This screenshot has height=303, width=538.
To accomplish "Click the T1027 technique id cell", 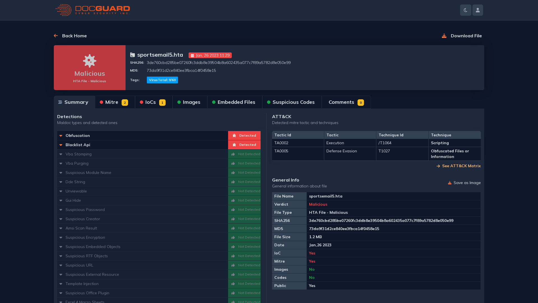I will (402, 154).
